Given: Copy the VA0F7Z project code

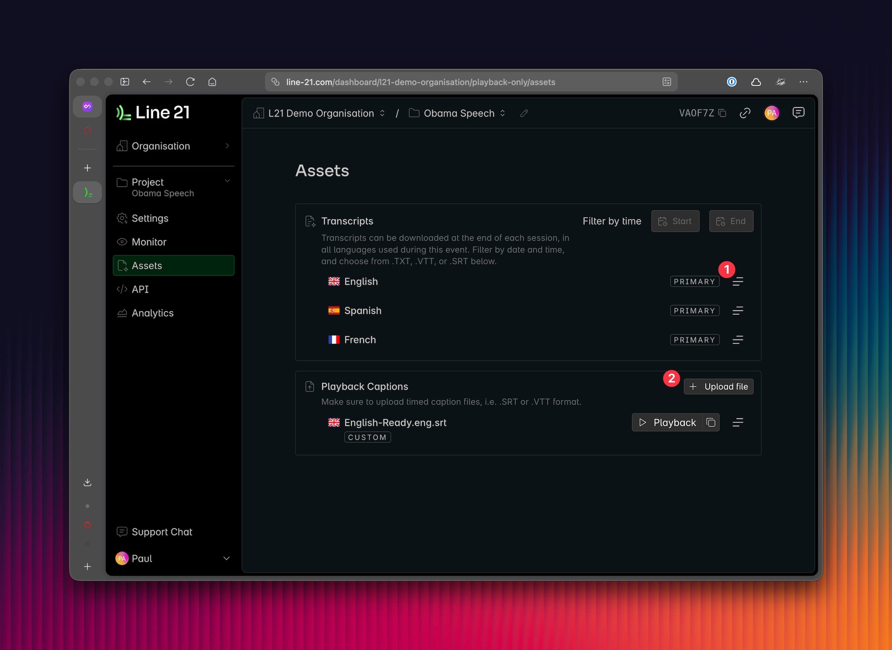Looking at the screenshot, I should coord(722,113).
